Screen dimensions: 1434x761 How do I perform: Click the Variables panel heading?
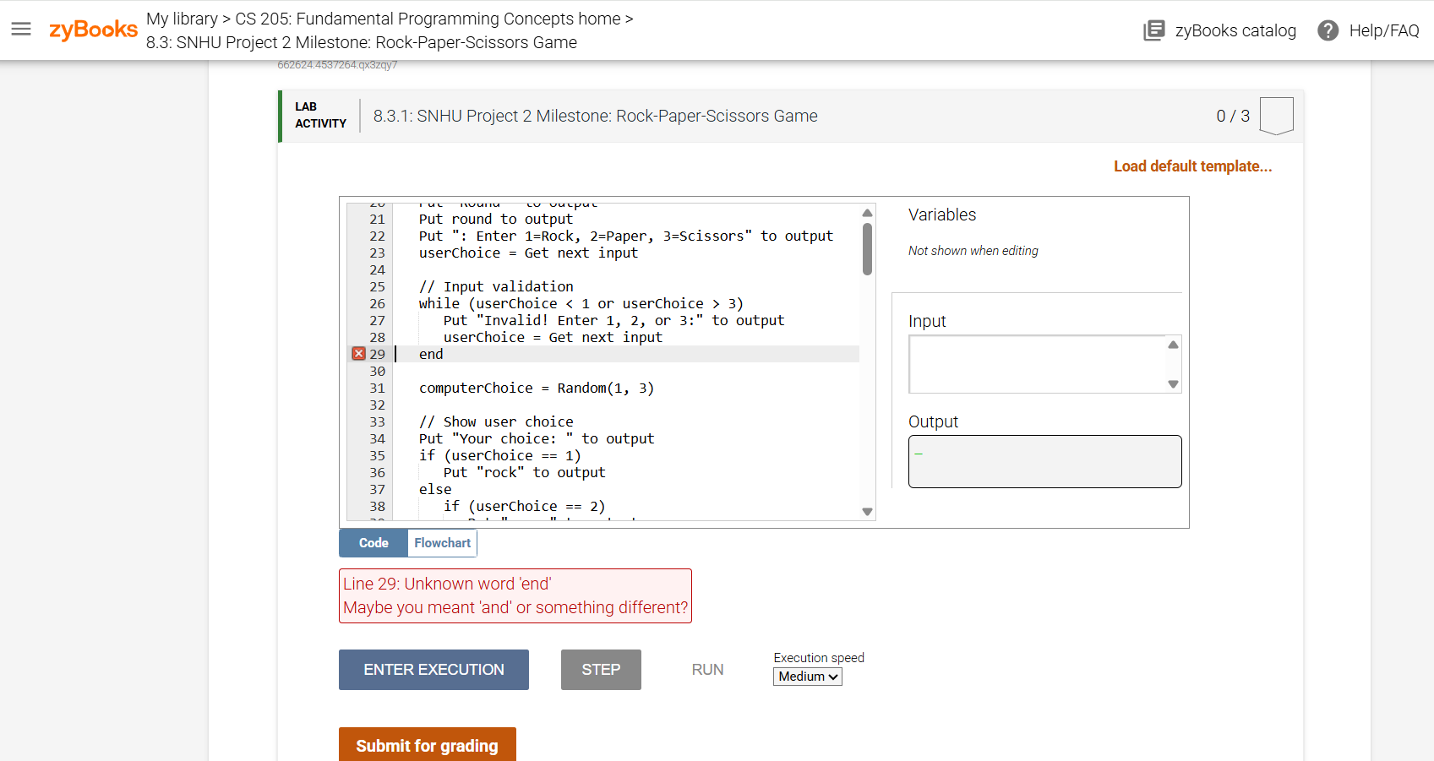pos(942,215)
